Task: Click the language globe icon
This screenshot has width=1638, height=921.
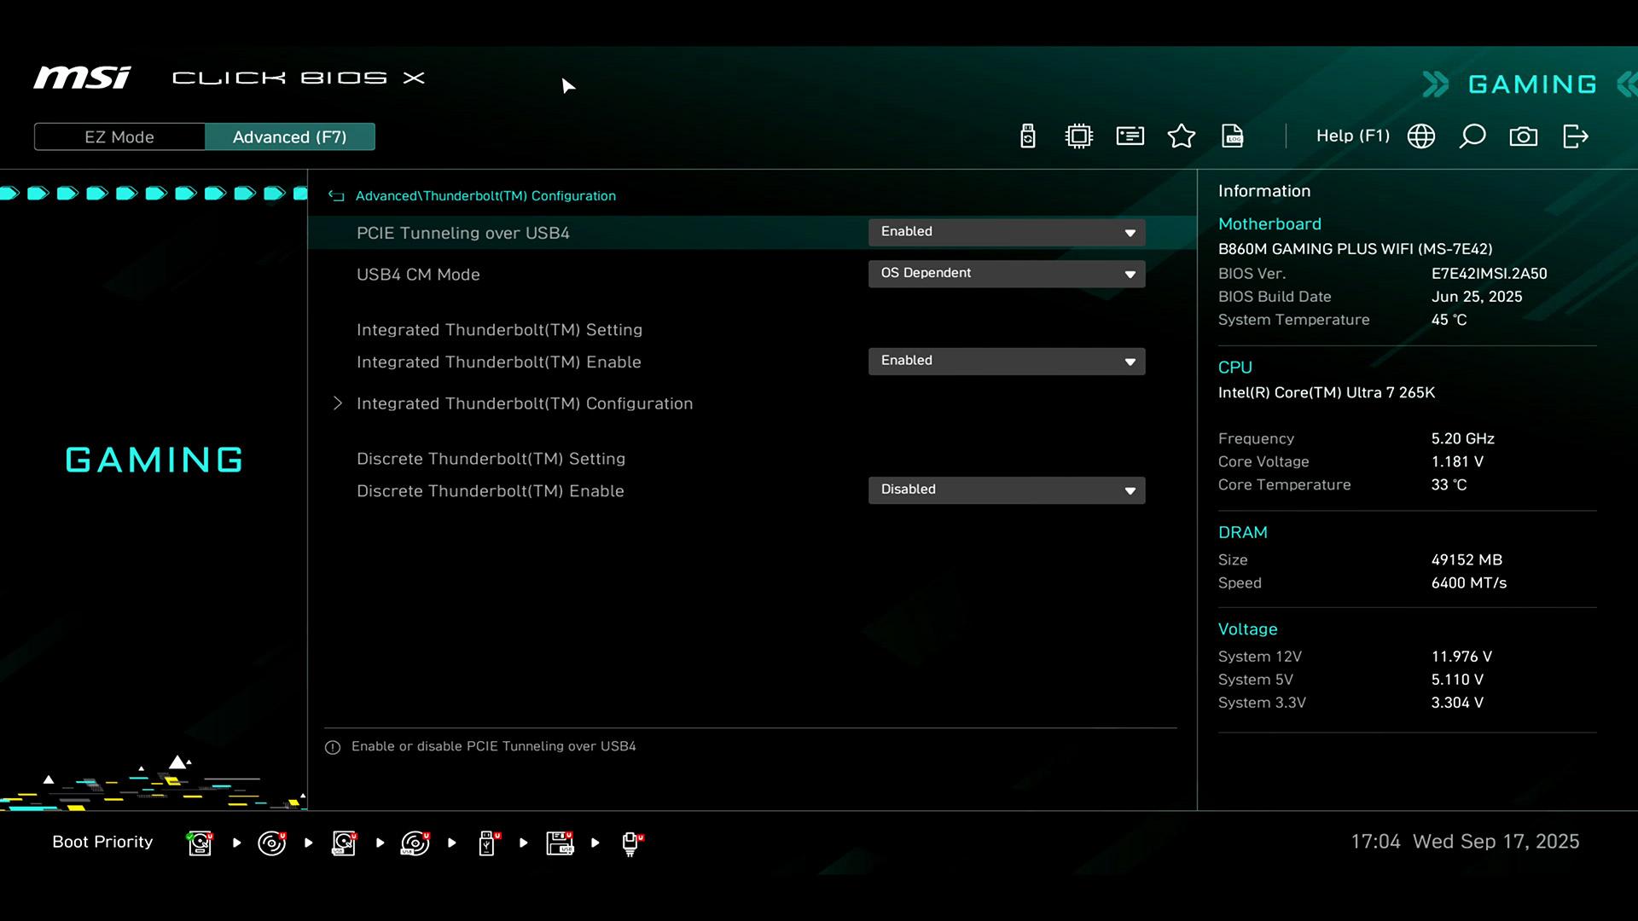Action: [1421, 136]
